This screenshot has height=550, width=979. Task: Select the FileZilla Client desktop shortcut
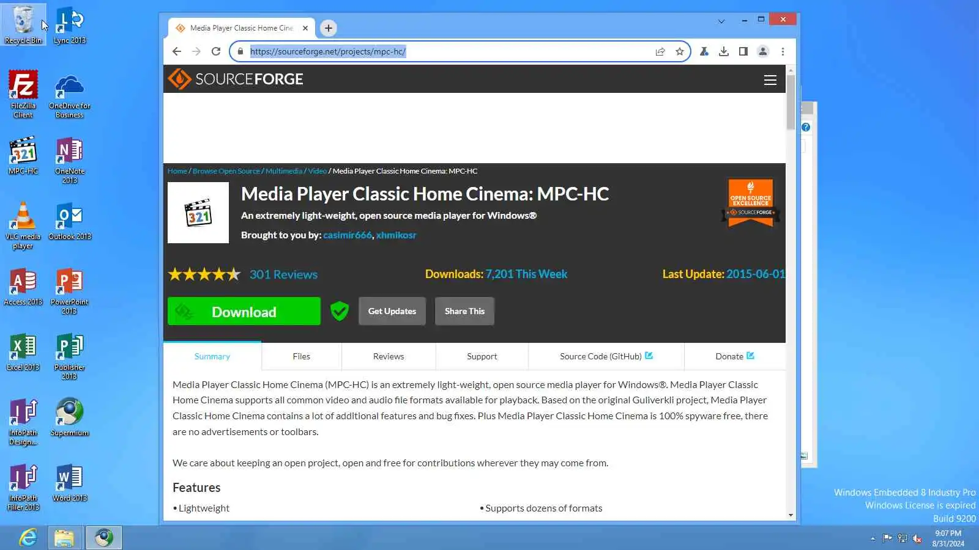[23, 94]
